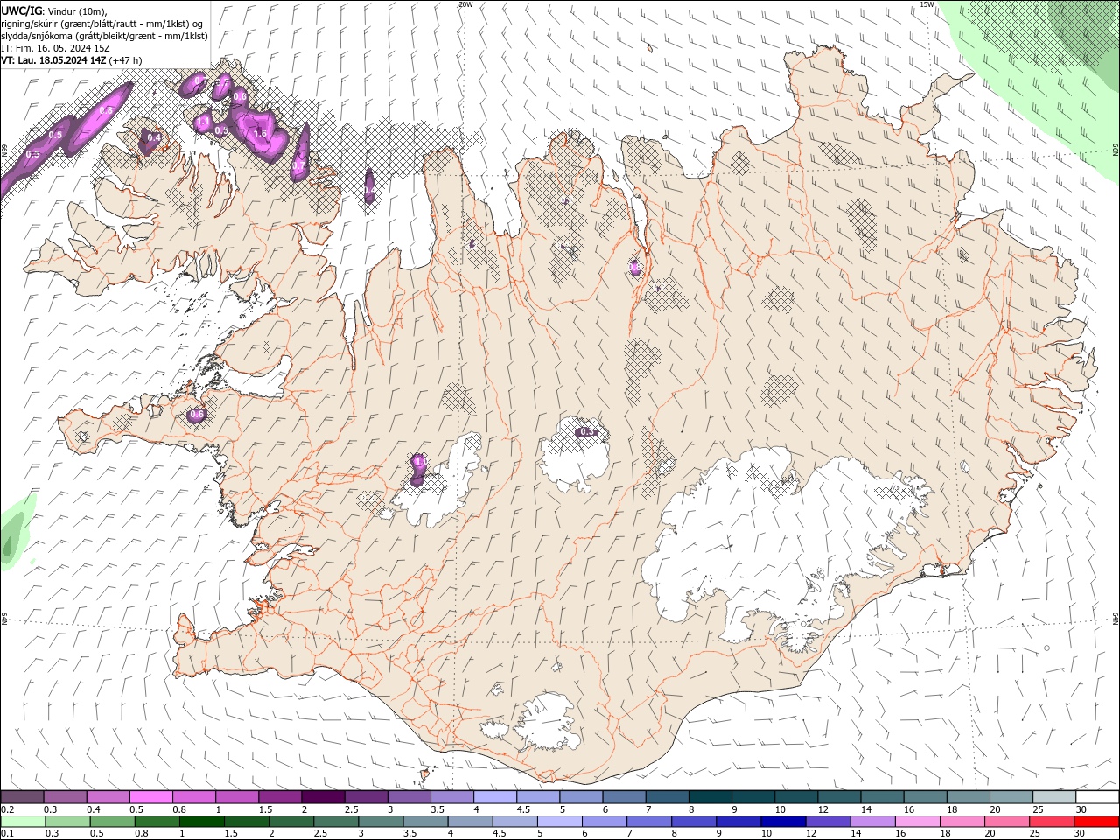Click the 'VT: Lau. 18.05.2024 14Z' valid time
The width and height of the screenshot is (1120, 840).
point(53,60)
